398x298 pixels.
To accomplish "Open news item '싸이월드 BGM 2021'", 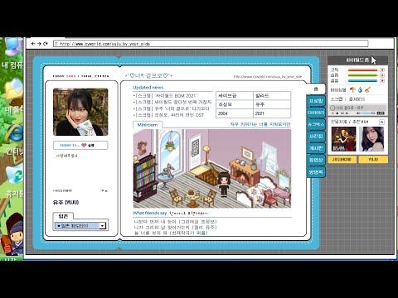I will pos(166,96).
